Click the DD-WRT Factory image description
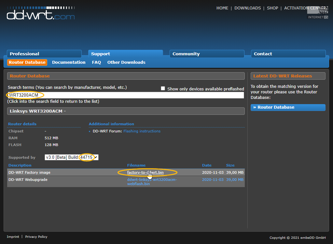This screenshot has width=333, height=244. click(x=29, y=172)
